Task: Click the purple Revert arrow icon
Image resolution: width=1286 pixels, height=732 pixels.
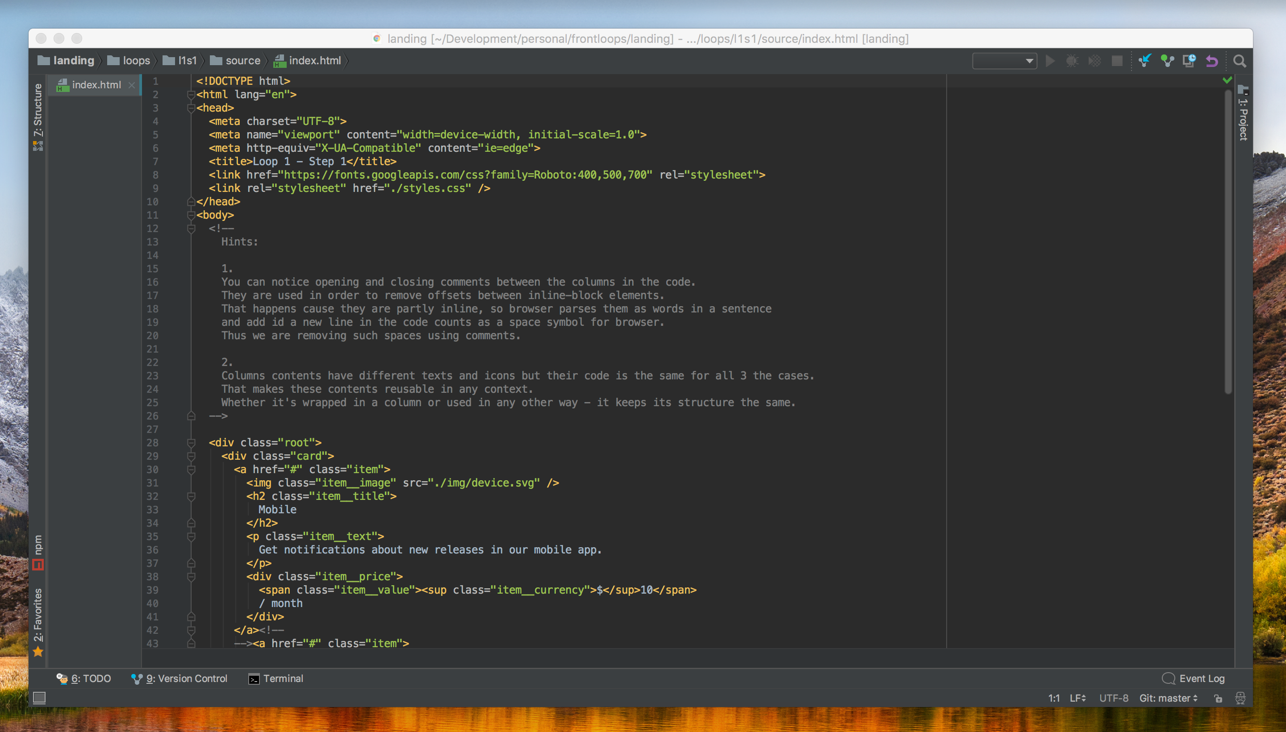Action: click(1211, 61)
